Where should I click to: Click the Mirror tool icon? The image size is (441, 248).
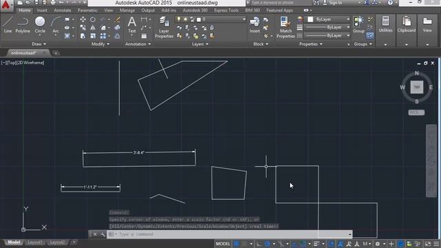click(x=93, y=28)
